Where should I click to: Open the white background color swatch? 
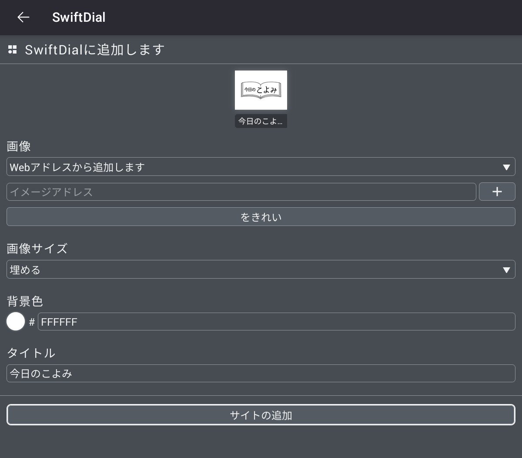(x=16, y=322)
